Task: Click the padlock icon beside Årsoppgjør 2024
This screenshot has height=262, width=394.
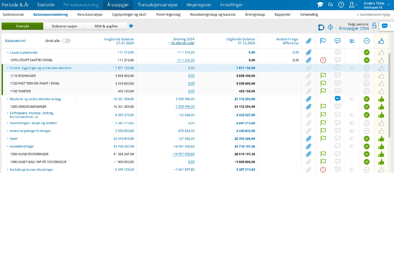Action: (374, 26)
